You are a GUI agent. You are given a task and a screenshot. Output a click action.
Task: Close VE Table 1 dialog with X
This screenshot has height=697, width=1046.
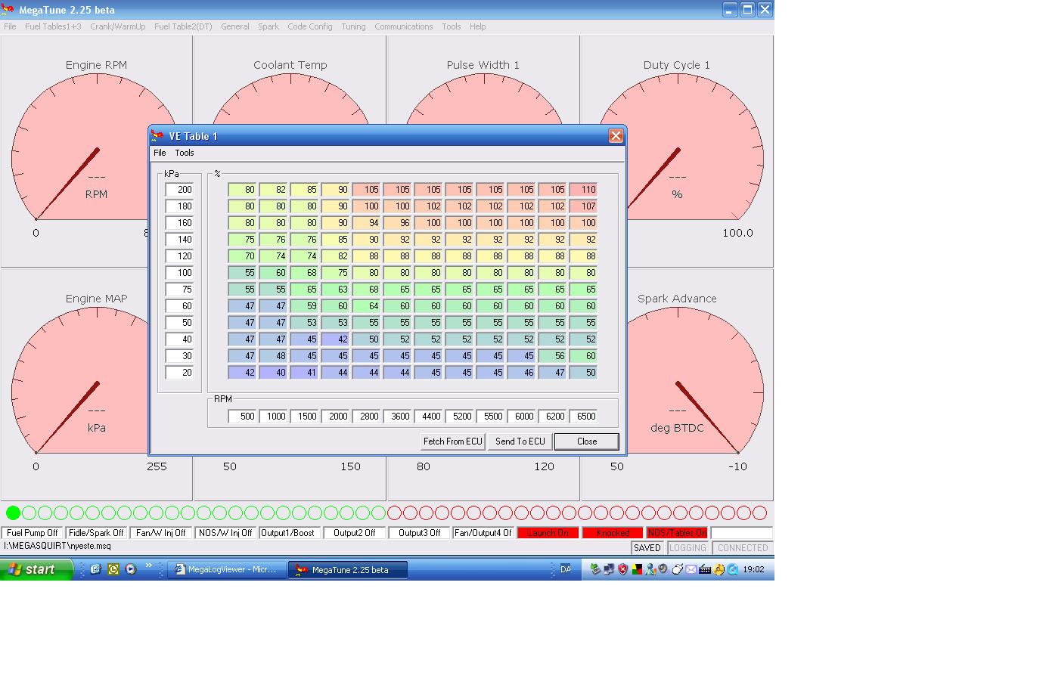(616, 136)
